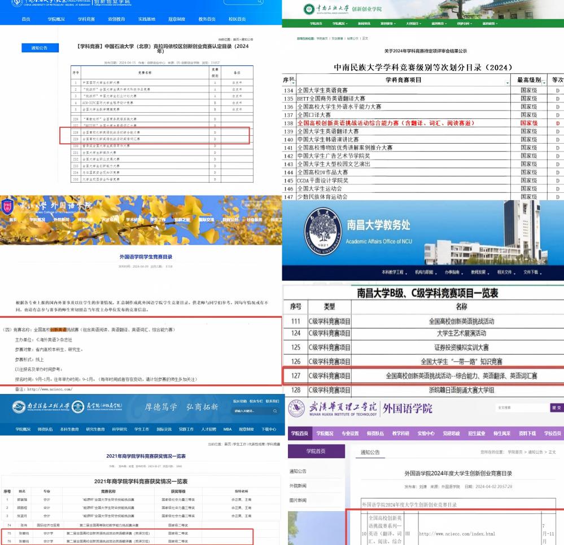Select row 全国口译大赛
Screen dimensions: 564x545
423,115
